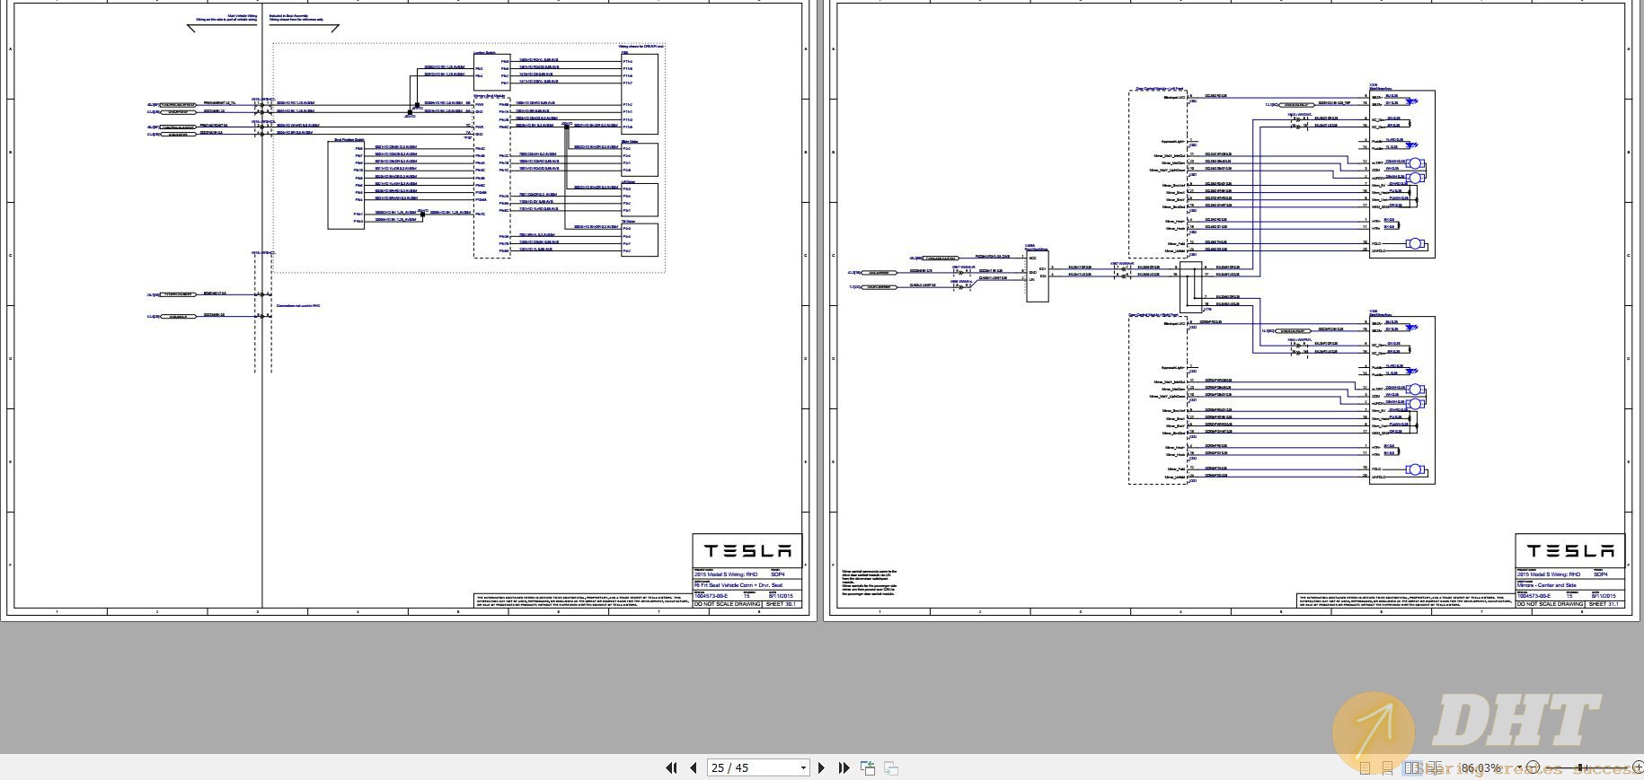The width and height of the screenshot is (1644, 780).
Task: Select the two-page facing view
Action: coord(1412,768)
